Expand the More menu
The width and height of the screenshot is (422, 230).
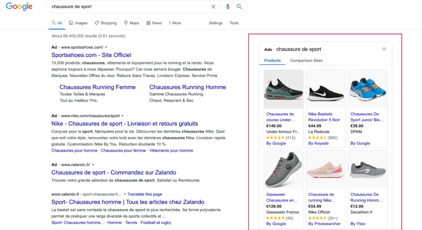pyautogui.click(x=175, y=23)
